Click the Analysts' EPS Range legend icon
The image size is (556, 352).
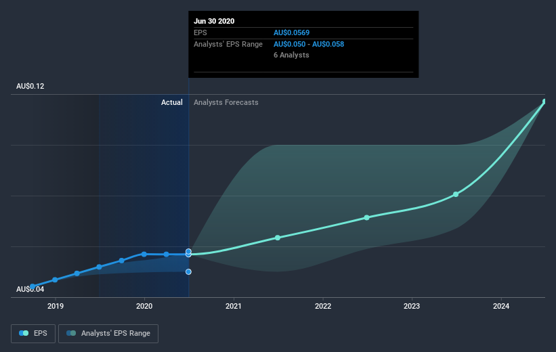pos(71,333)
